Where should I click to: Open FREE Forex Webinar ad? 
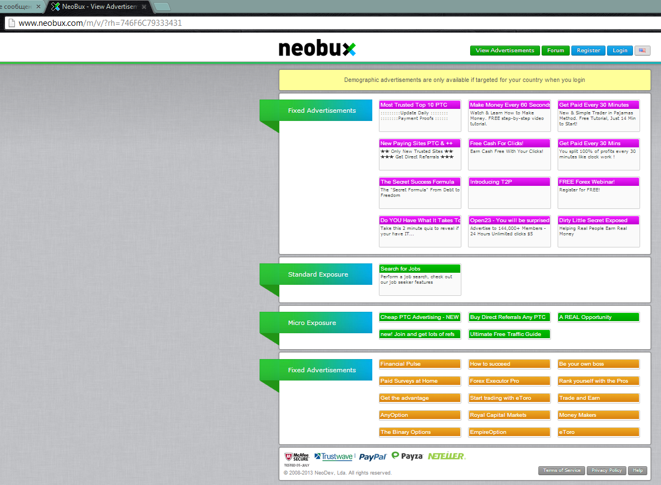coord(599,192)
